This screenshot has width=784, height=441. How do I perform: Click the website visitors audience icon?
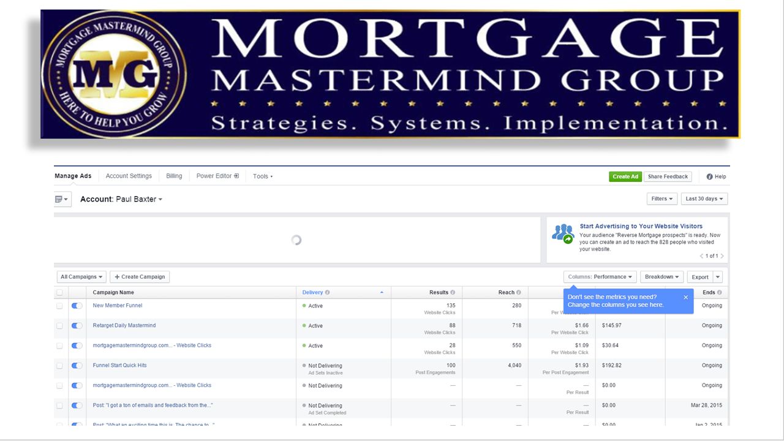point(562,233)
